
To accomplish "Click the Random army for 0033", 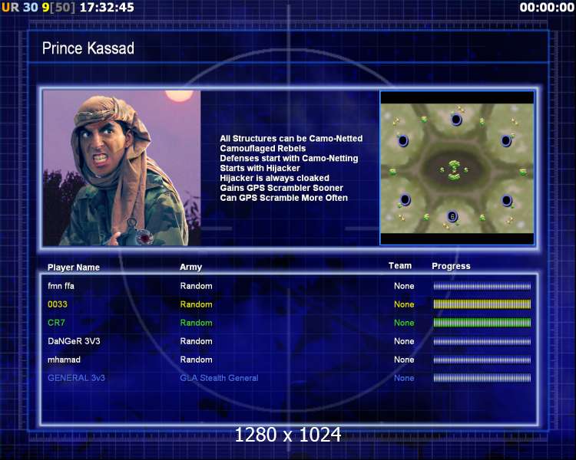I will [x=196, y=304].
